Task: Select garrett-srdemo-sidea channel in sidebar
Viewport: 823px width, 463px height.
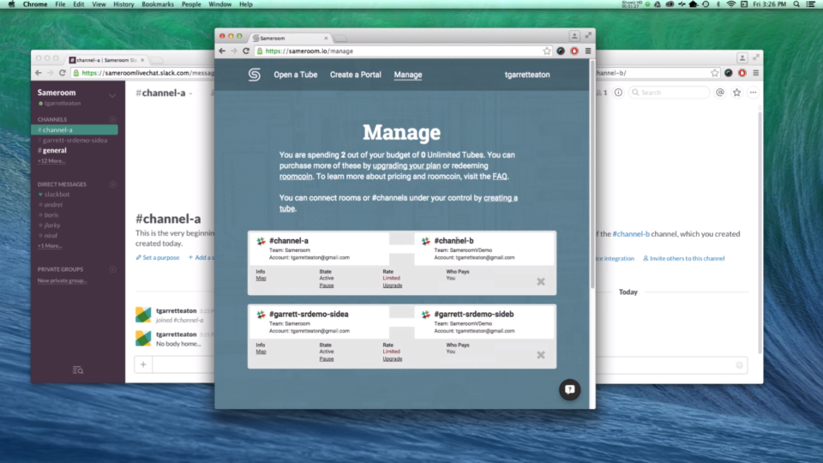Action: (75, 140)
